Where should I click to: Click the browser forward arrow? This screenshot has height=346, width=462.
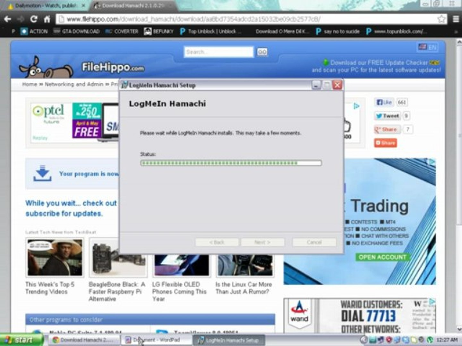(x=21, y=19)
